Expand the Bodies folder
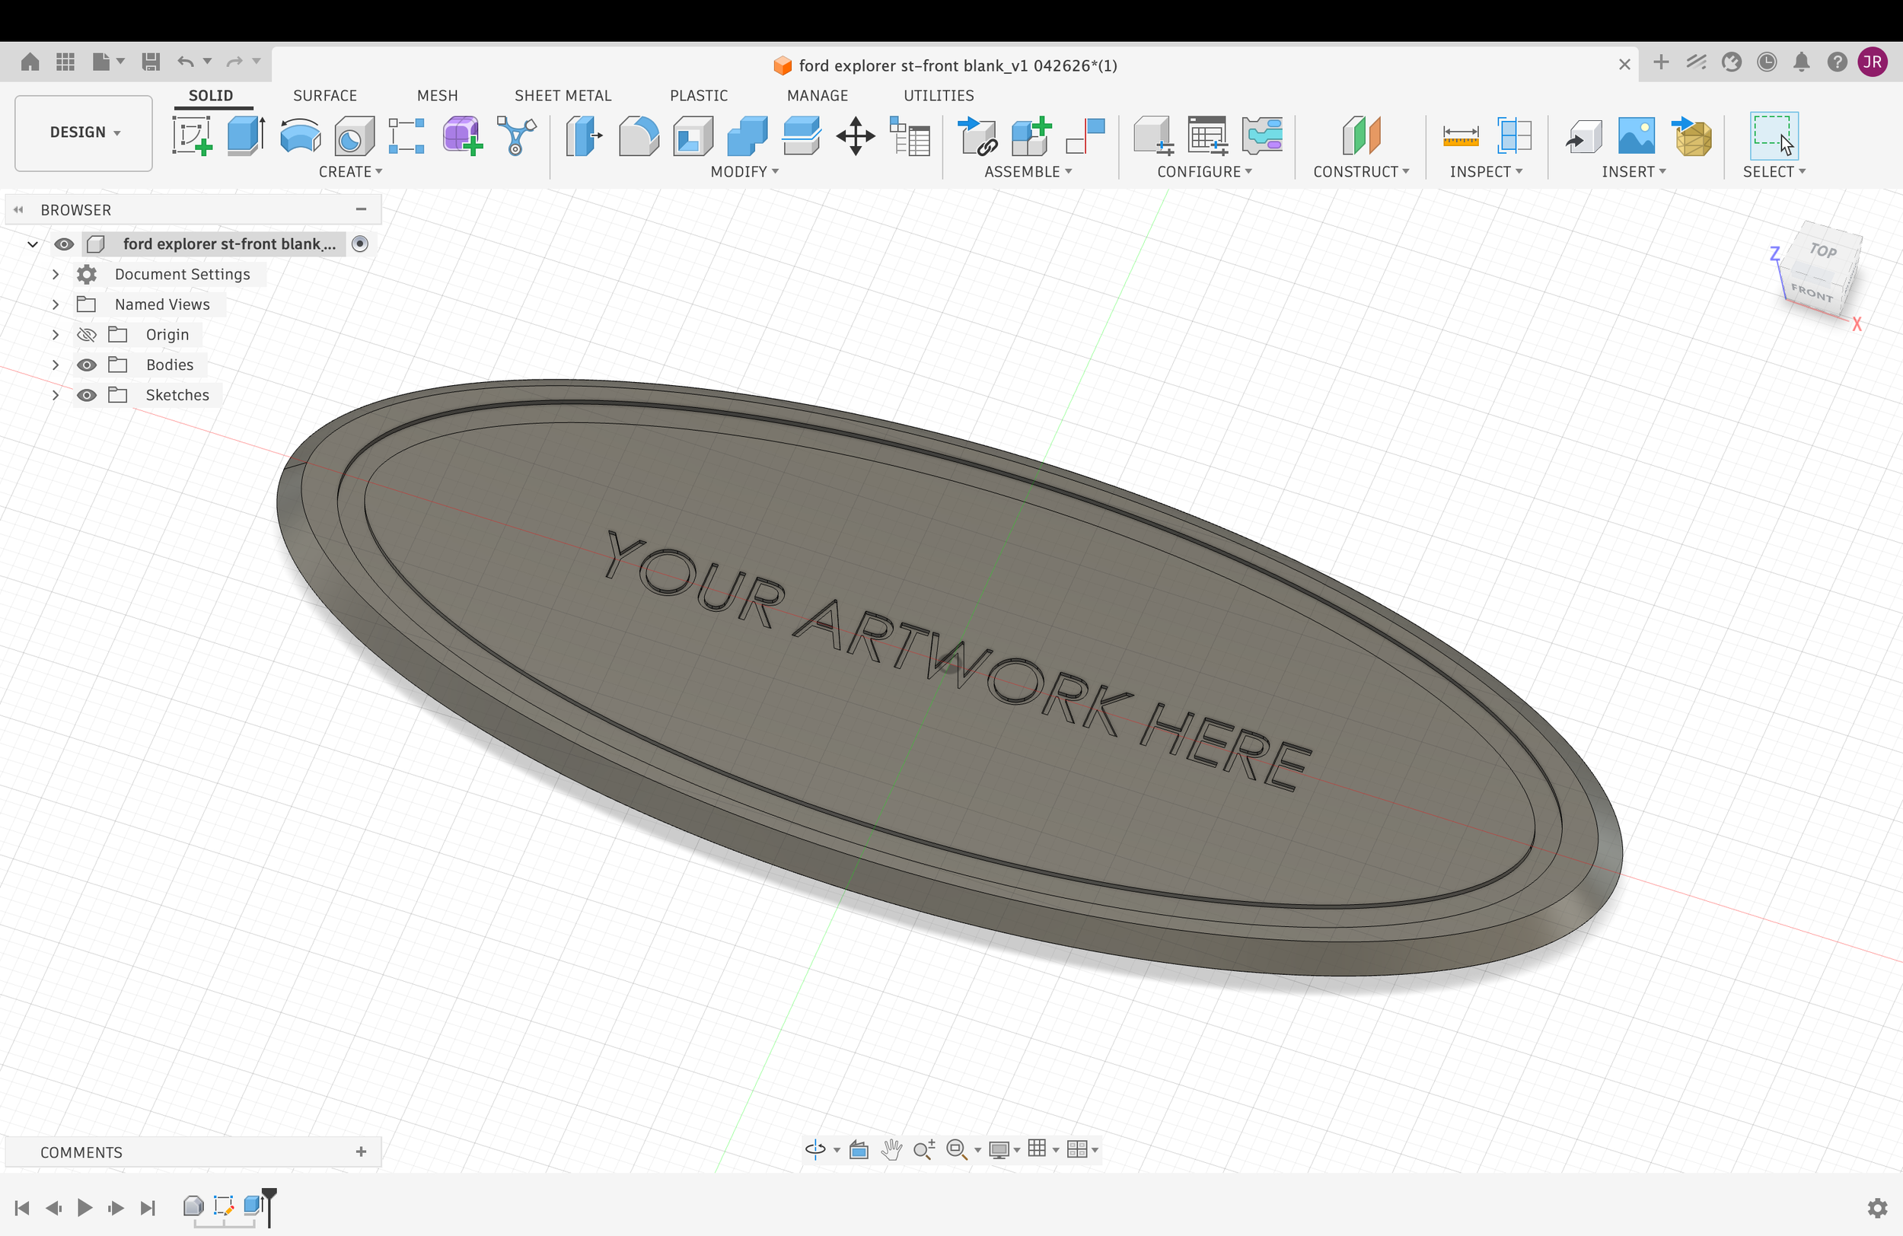 click(55, 365)
